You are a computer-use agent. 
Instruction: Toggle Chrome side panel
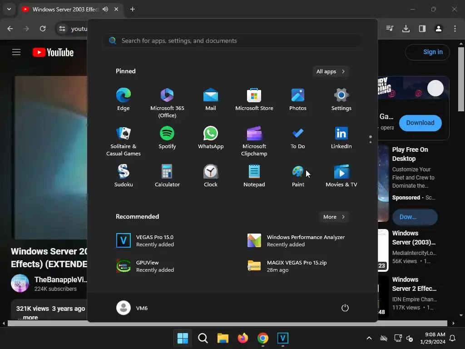pos(422,29)
